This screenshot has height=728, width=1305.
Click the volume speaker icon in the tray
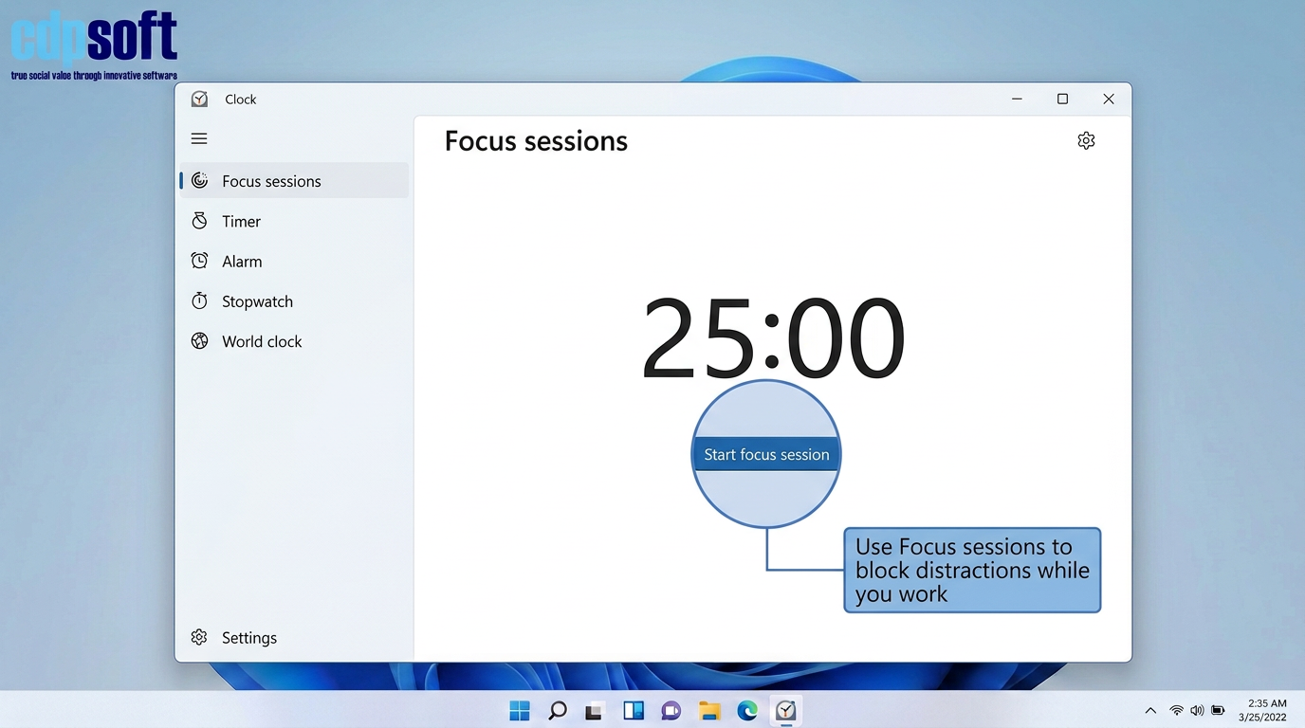click(x=1197, y=711)
